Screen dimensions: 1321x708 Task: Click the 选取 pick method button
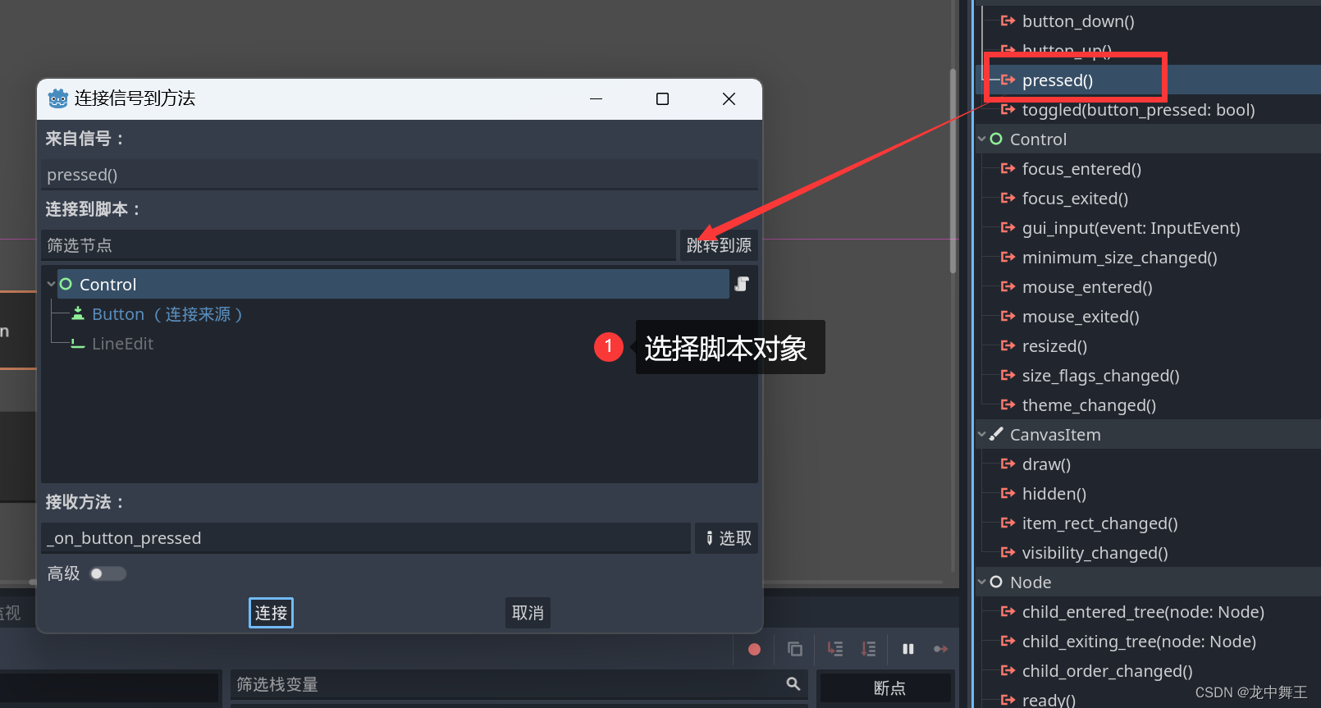tap(727, 538)
